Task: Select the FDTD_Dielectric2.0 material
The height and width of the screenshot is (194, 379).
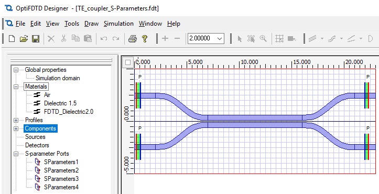Action: coord(69,112)
